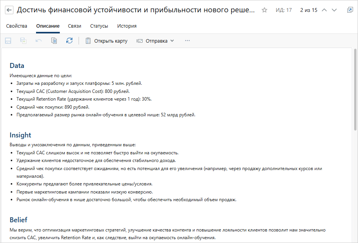Screen dimensions: 358x243
Task: Select the Описание tab
Action: 48,26
